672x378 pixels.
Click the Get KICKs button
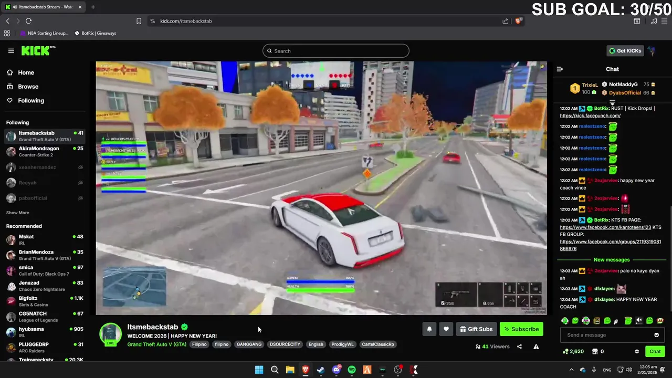point(625,51)
